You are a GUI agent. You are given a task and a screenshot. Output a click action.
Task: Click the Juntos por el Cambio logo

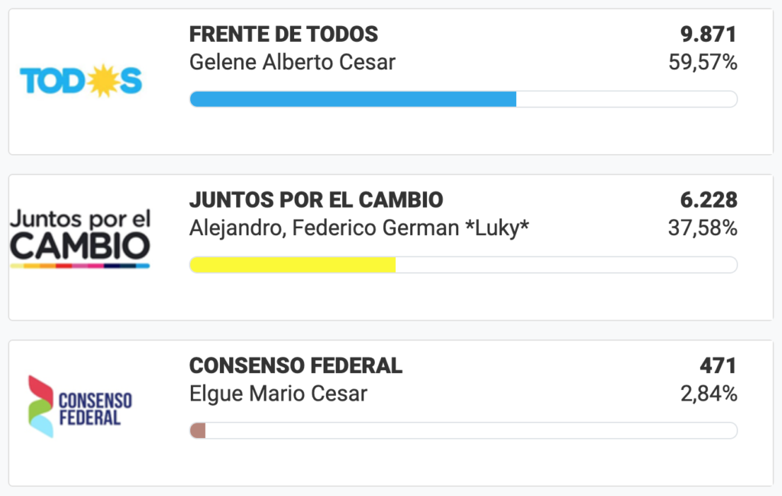[80, 239]
